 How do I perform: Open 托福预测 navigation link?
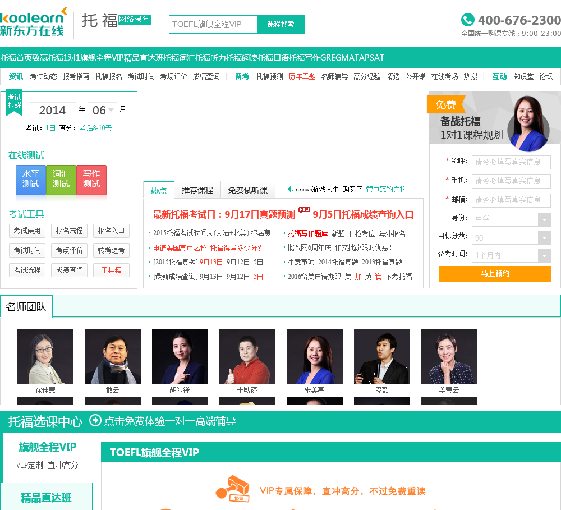(x=269, y=77)
